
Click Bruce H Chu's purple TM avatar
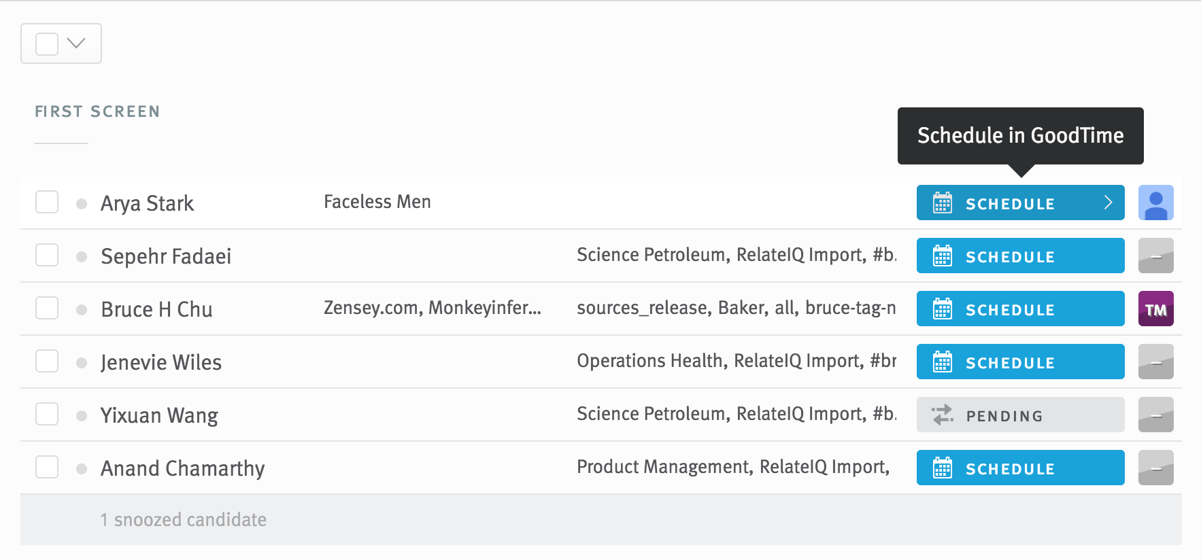tap(1155, 309)
